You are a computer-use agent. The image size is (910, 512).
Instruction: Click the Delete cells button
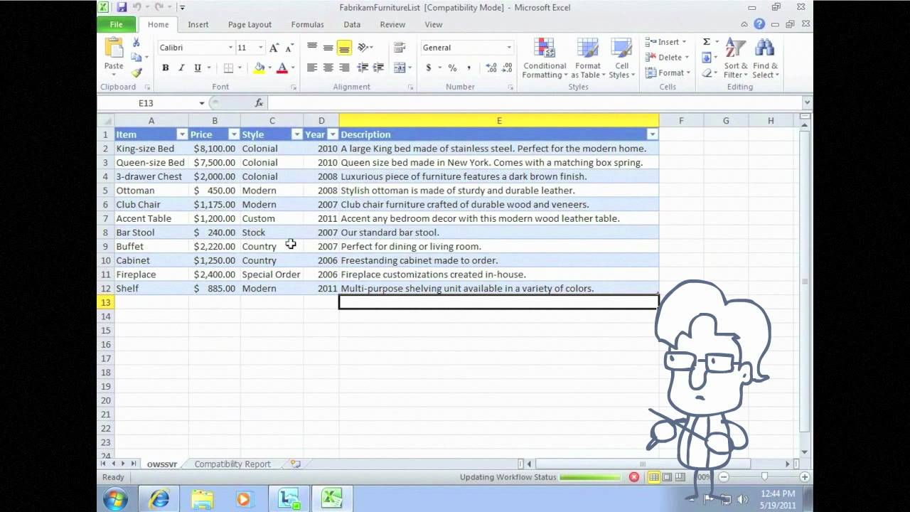coord(668,58)
